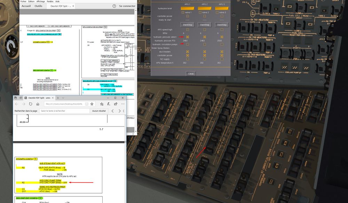Viewport: 348px width, 203px height.
Task: Click the APU 3 hydrazine level bar
Action: coord(222,8)
